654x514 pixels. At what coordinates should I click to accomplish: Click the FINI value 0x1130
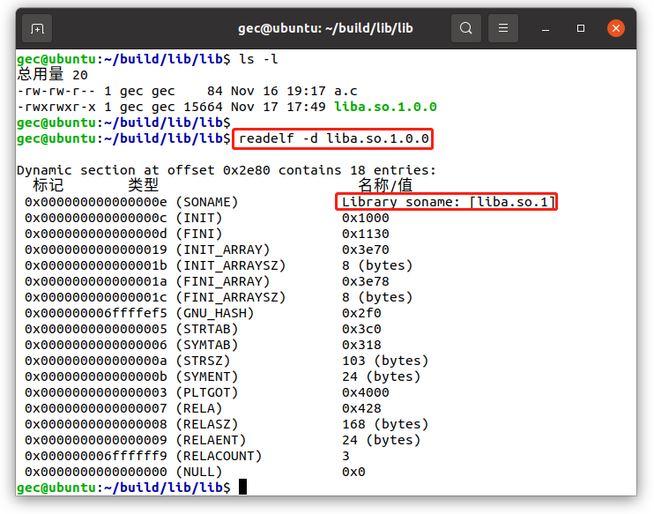click(366, 234)
